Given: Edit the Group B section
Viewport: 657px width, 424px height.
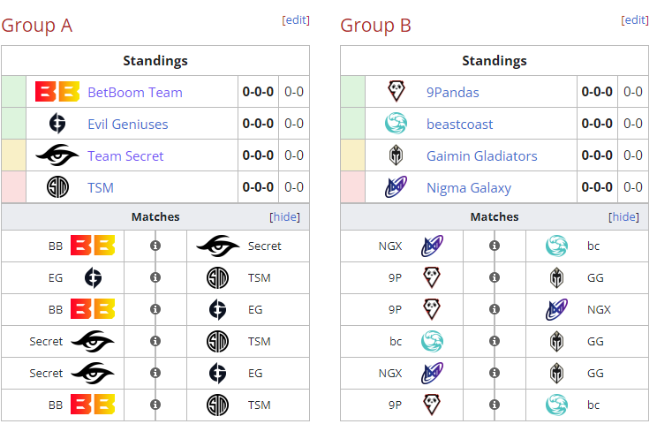Looking at the screenshot, I should 635,20.
